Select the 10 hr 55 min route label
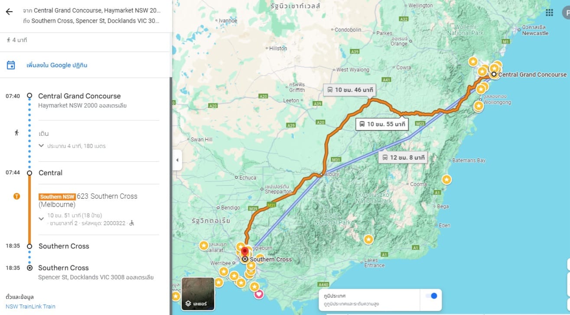 click(382, 124)
